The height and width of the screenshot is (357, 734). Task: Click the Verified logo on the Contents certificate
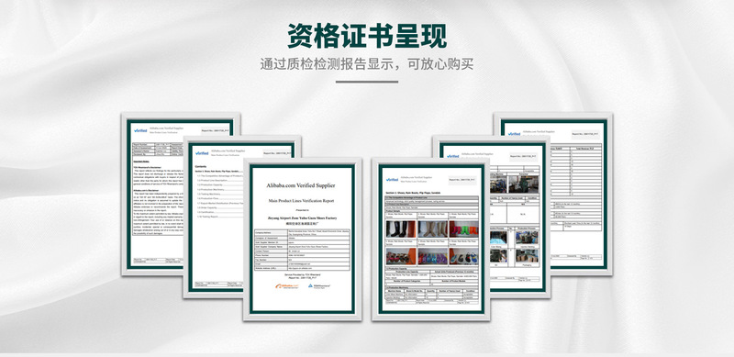202,153
